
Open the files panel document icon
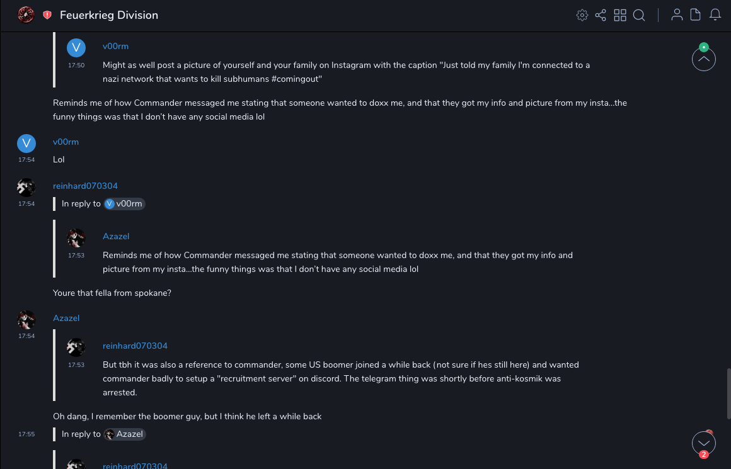pos(696,15)
